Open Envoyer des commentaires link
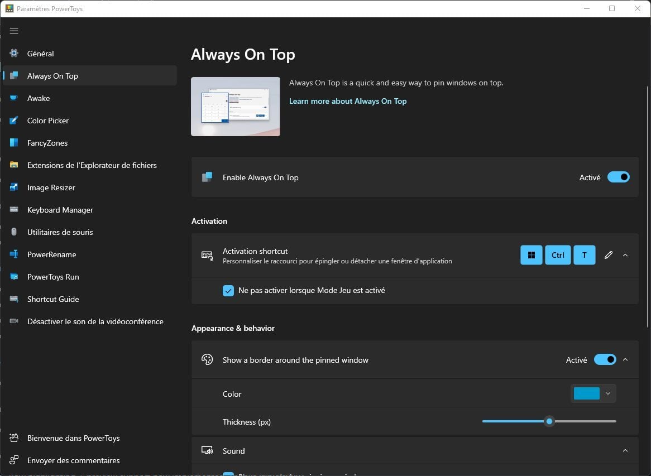The width and height of the screenshot is (651, 476). tap(90, 460)
